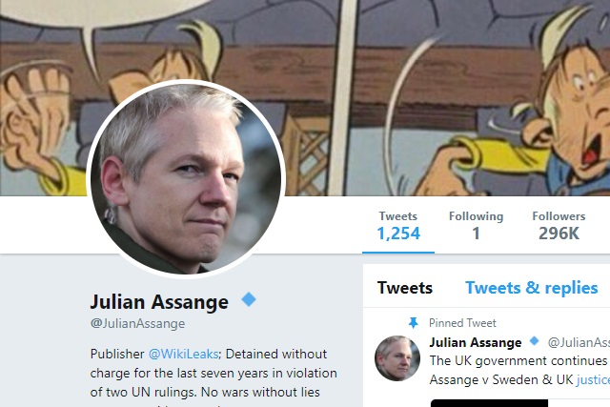The height and width of the screenshot is (407, 610).
Task: Click the Julian Assange profile name heading
Action: coord(159,302)
